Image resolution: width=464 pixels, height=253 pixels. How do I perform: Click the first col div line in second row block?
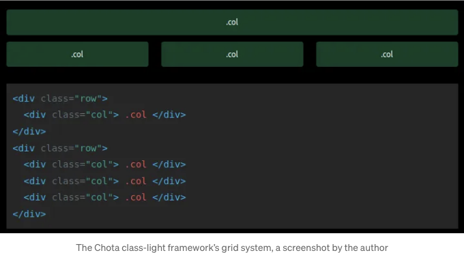click(105, 164)
